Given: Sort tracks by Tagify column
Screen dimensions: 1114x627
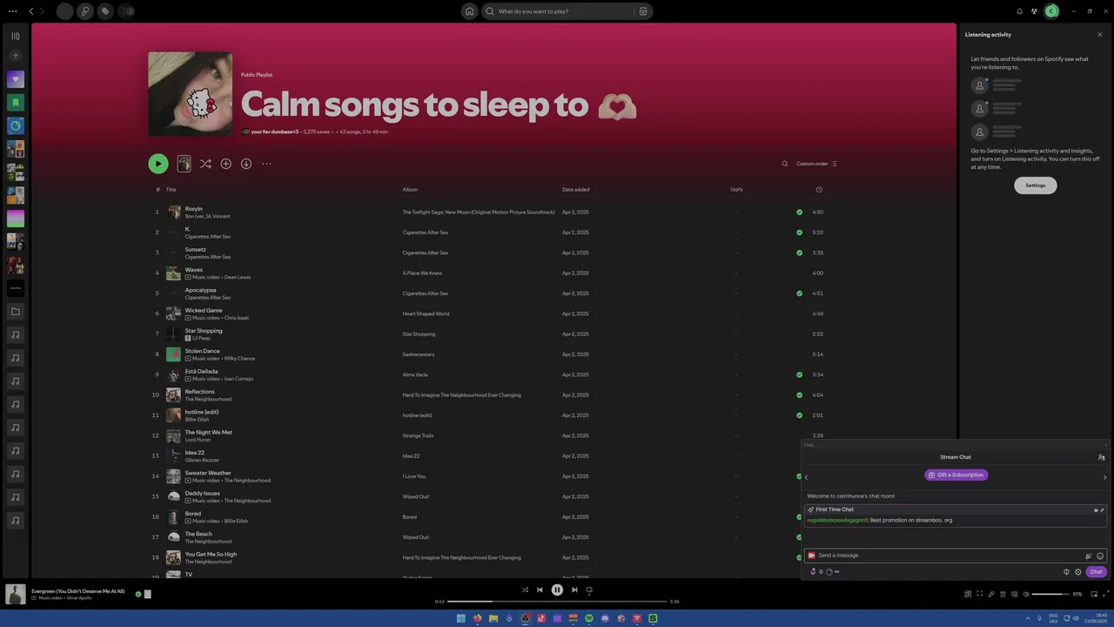Looking at the screenshot, I should (736, 189).
